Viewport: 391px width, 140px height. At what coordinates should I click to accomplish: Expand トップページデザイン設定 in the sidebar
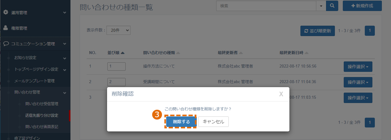(x=65, y=70)
